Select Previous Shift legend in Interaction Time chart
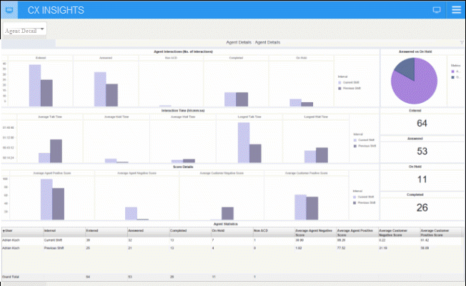The width and height of the screenshot is (466, 286). tap(355, 145)
